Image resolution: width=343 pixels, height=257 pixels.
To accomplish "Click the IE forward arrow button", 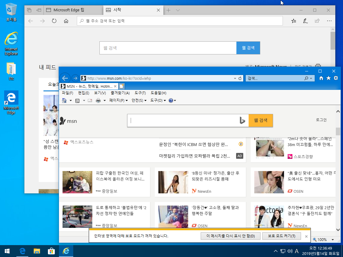I will (75, 78).
